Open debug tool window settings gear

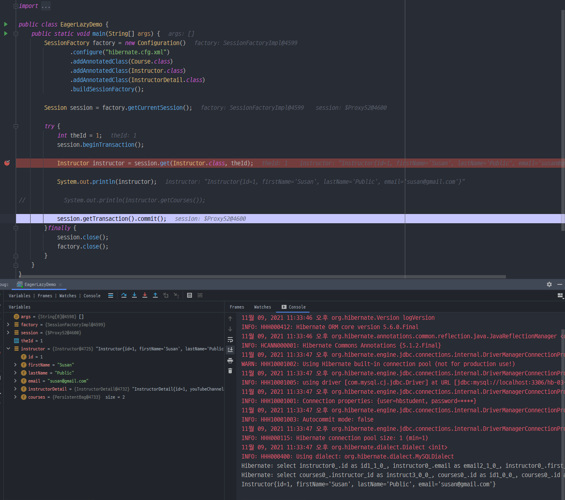tap(549, 284)
